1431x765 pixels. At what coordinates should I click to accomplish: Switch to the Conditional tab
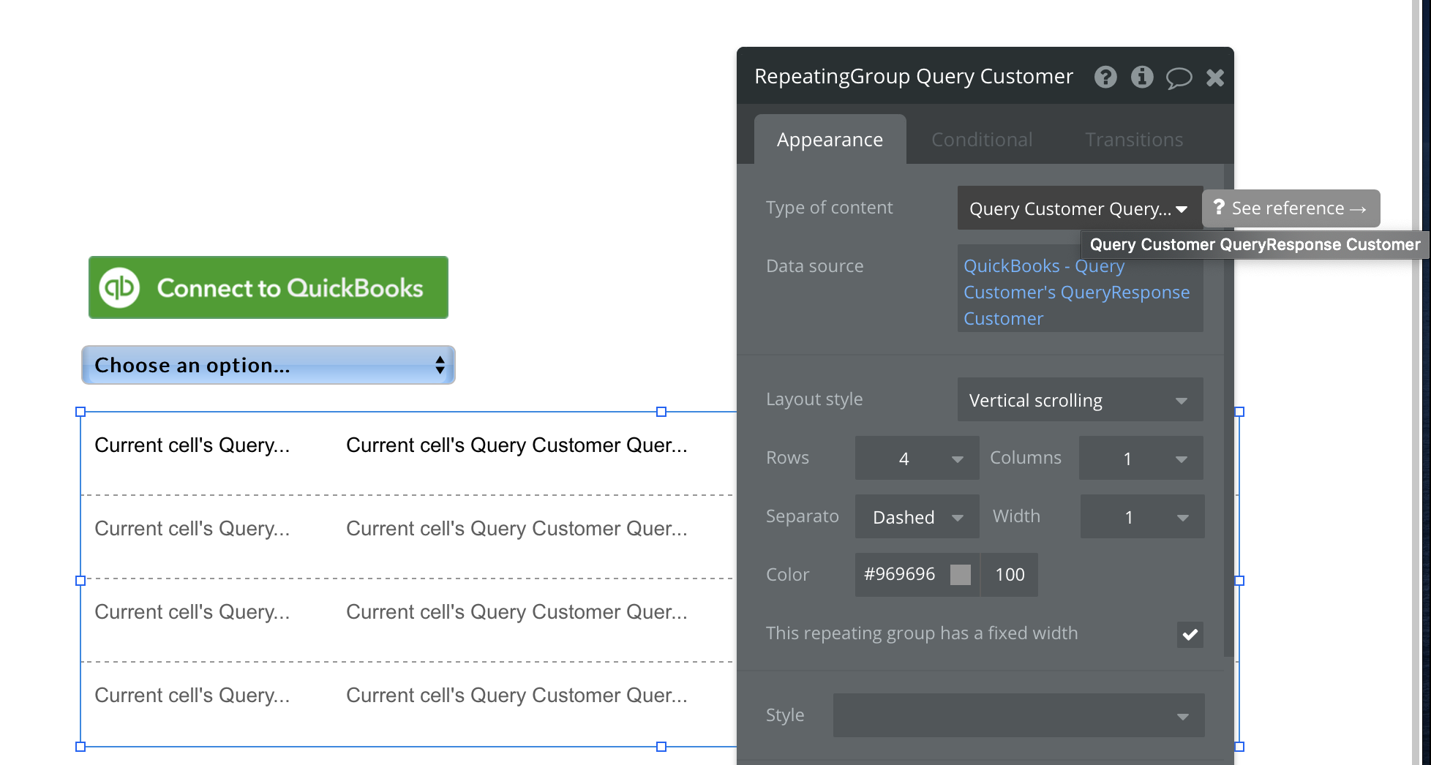pos(982,139)
